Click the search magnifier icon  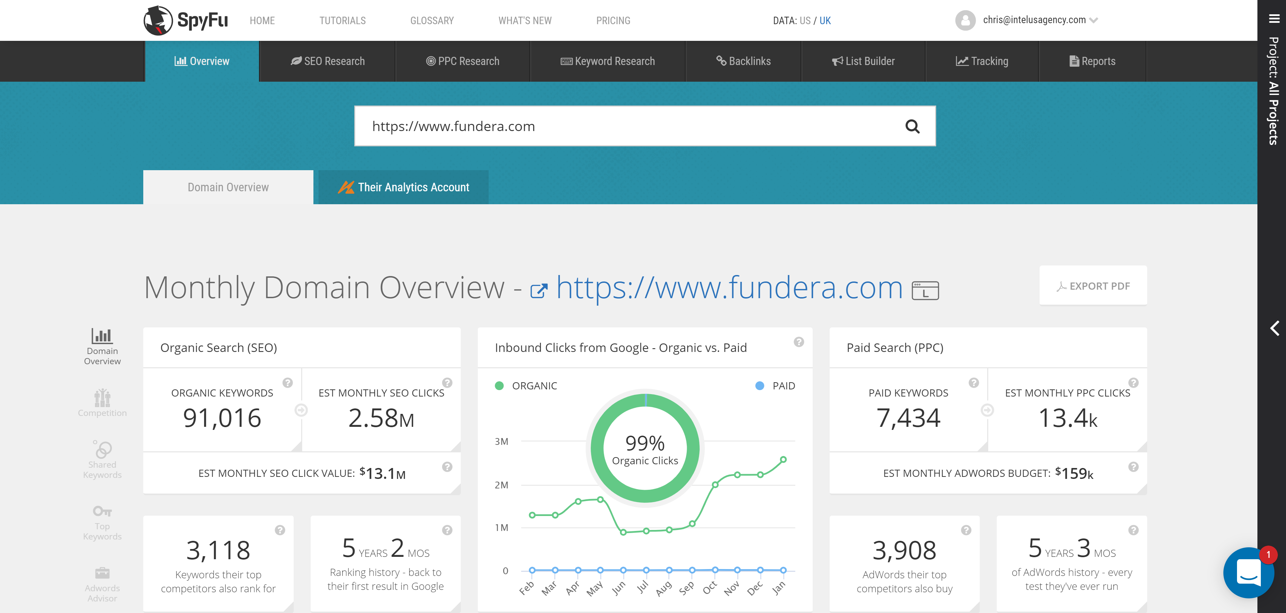point(912,126)
